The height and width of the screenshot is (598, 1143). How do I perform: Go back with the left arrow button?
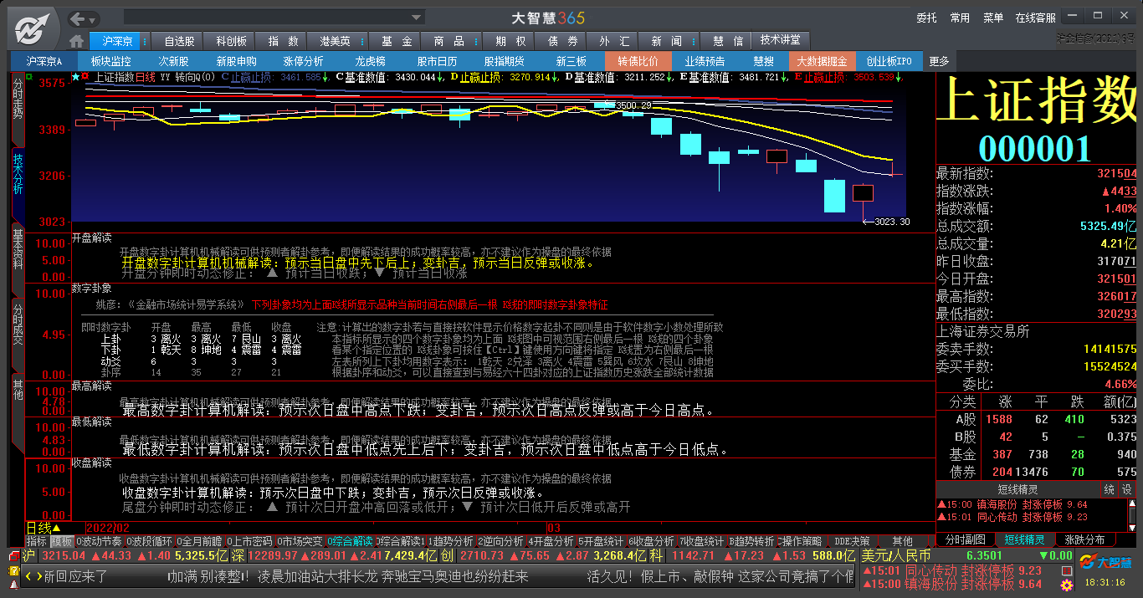click(79, 18)
